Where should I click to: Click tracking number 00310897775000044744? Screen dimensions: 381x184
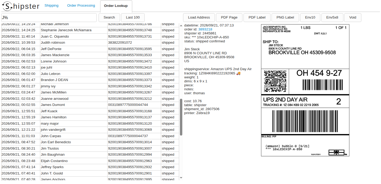click(128, 105)
